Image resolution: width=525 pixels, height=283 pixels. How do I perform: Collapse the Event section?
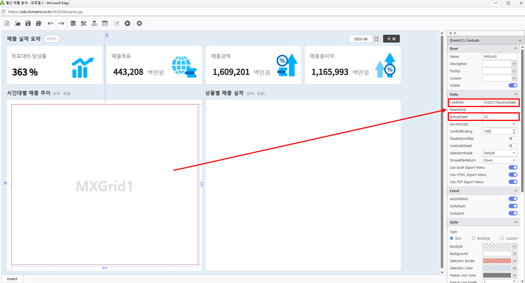tap(516, 191)
